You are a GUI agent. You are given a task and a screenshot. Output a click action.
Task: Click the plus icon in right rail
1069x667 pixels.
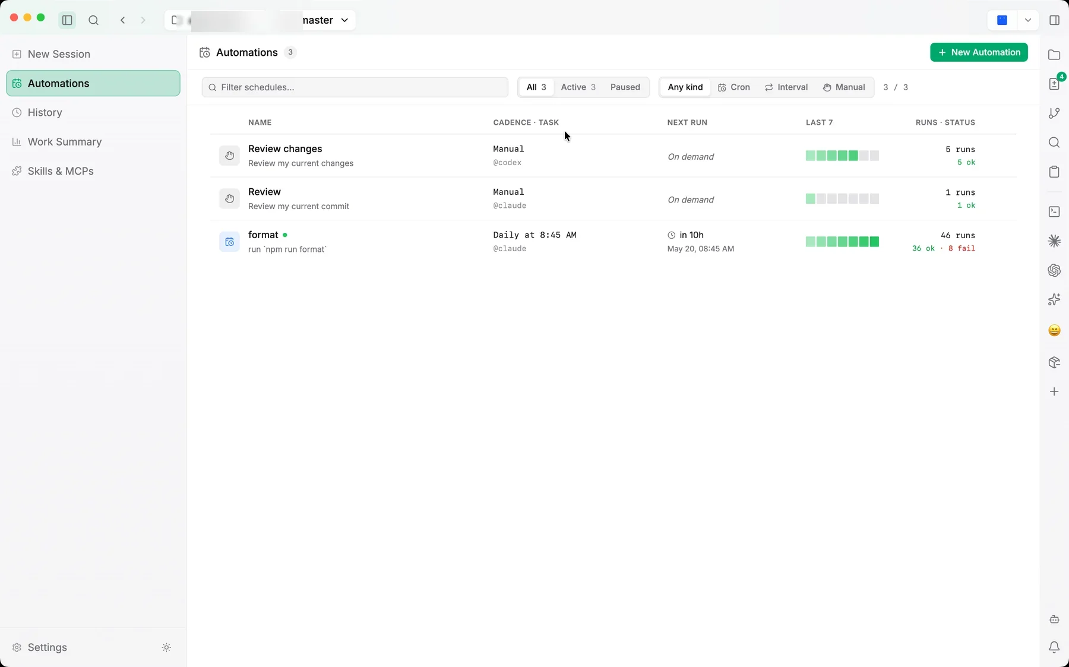1054,391
